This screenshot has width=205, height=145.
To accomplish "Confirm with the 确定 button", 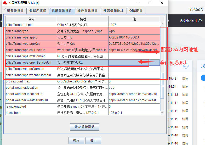I will [76, 140].
